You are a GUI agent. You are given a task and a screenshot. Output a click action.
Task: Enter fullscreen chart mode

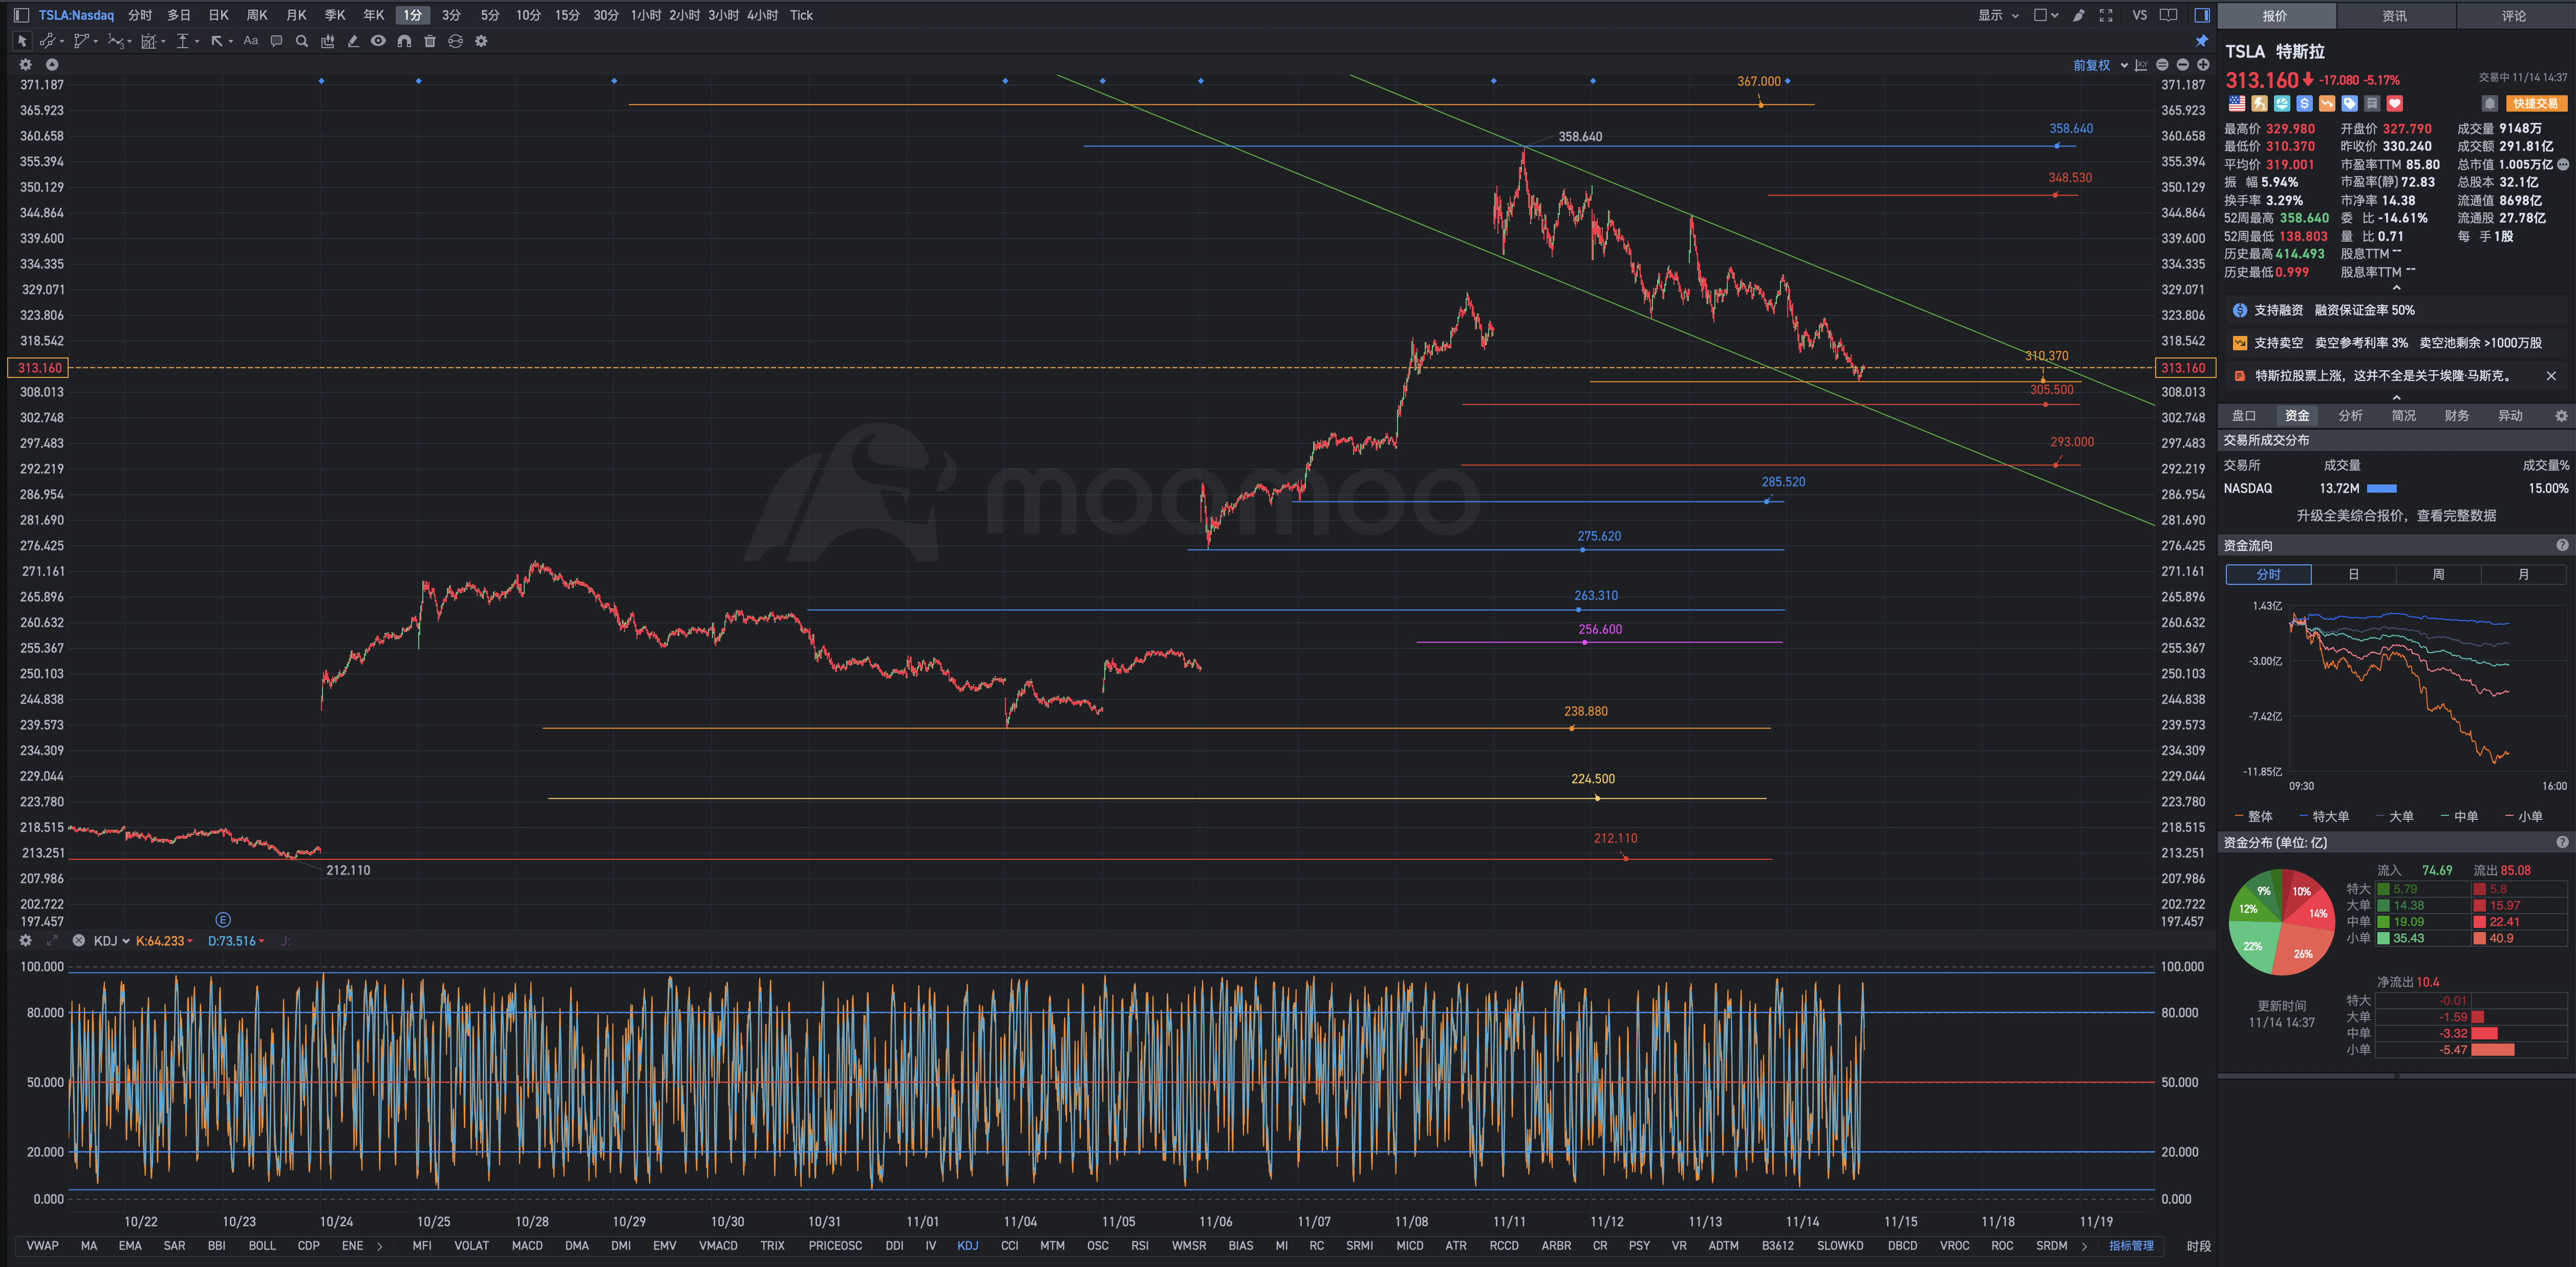pos(2106,15)
